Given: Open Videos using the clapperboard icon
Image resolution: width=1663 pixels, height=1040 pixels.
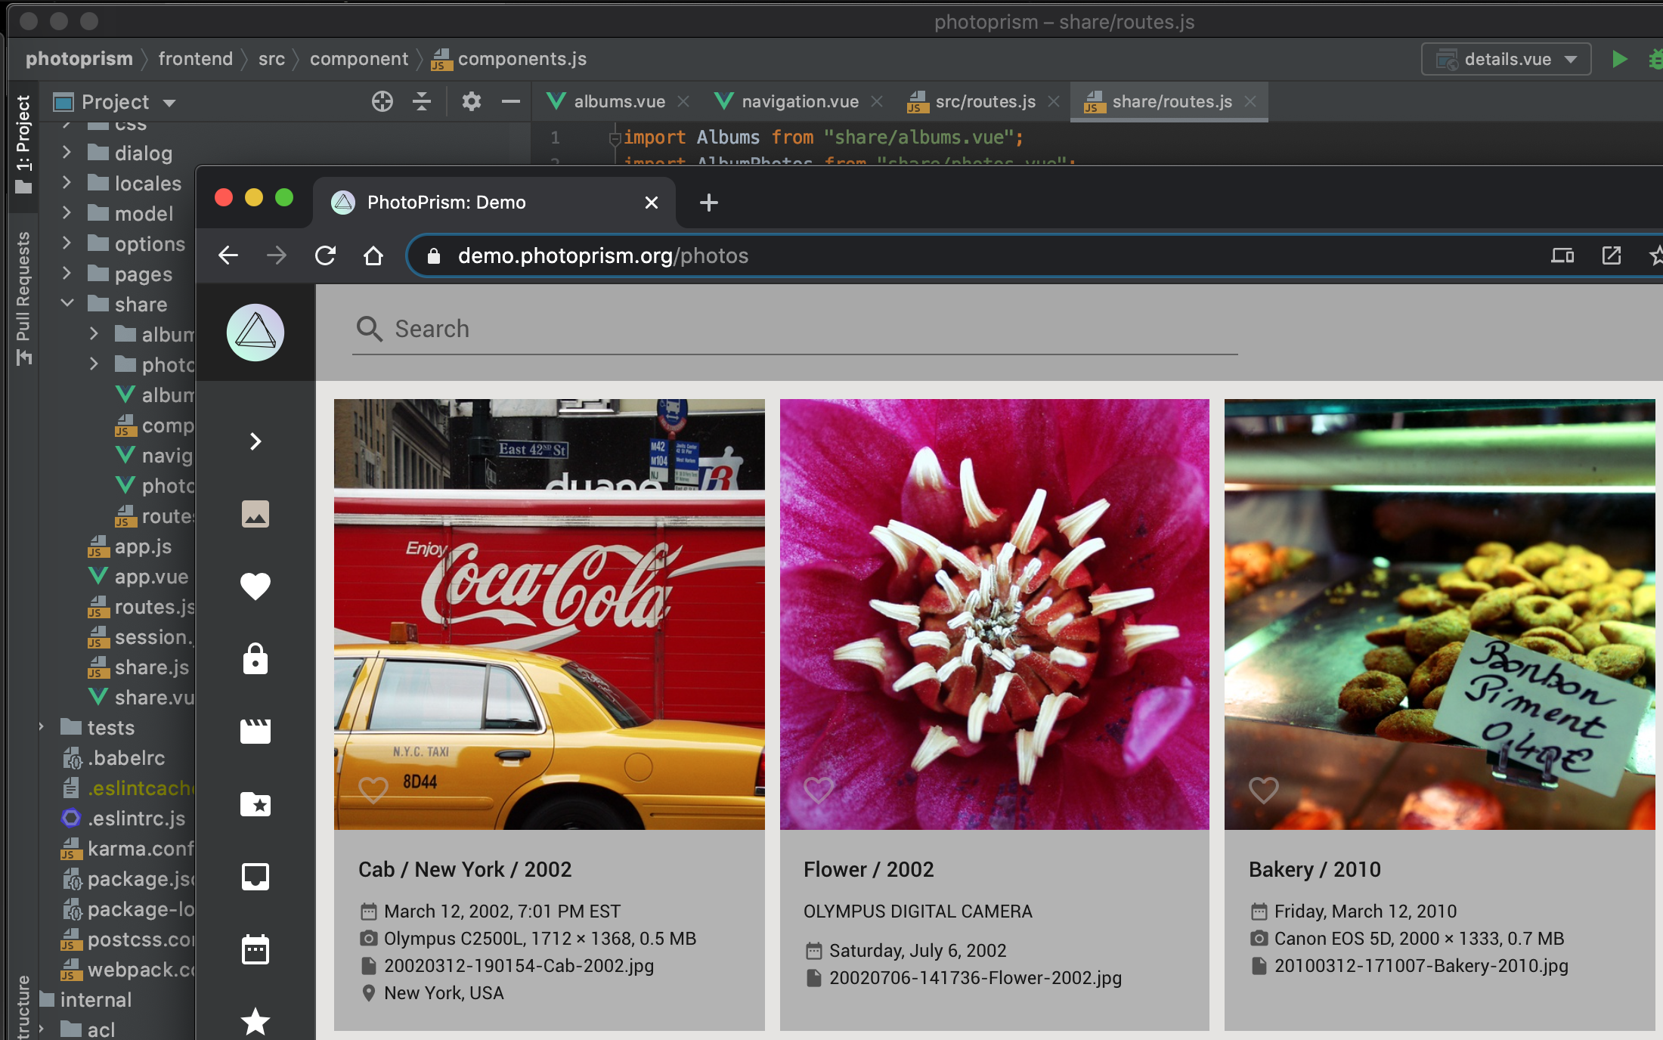Looking at the screenshot, I should (x=256, y=729).
